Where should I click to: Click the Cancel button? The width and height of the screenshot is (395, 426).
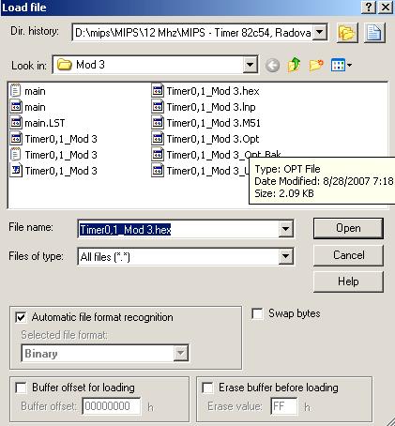tap(348, 255)
